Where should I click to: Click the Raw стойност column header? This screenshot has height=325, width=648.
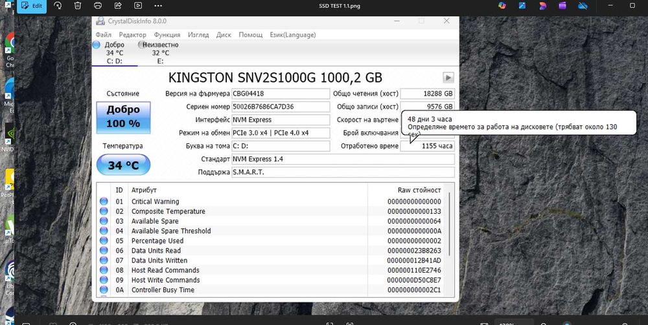click(x=419, y=190)
